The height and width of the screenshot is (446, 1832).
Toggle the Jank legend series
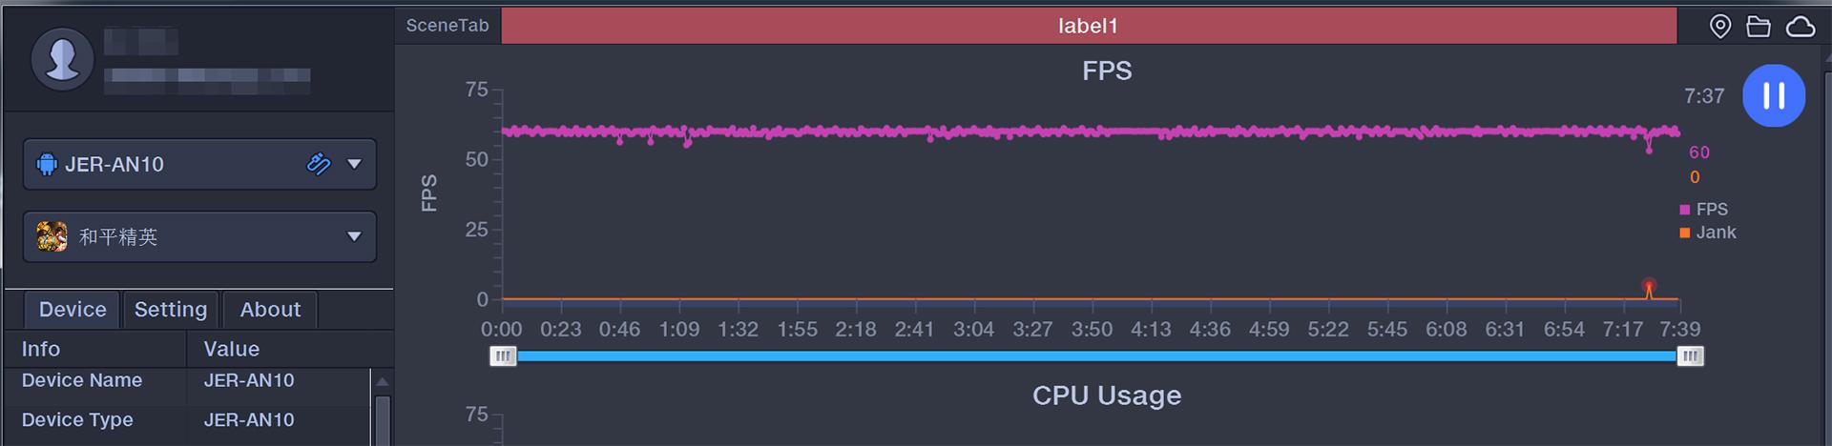(x=1708, y=233)
